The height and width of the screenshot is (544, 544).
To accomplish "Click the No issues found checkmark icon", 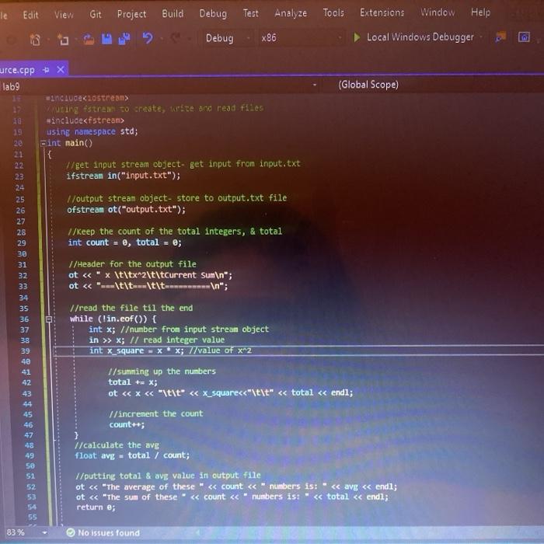I will (x=71, y=532).
